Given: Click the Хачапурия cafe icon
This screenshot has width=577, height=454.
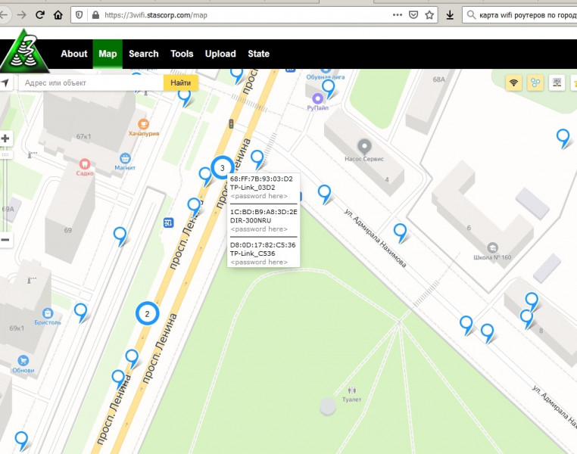Looking at the screenshot, I should pyautogui.click(x=144, y=123).
